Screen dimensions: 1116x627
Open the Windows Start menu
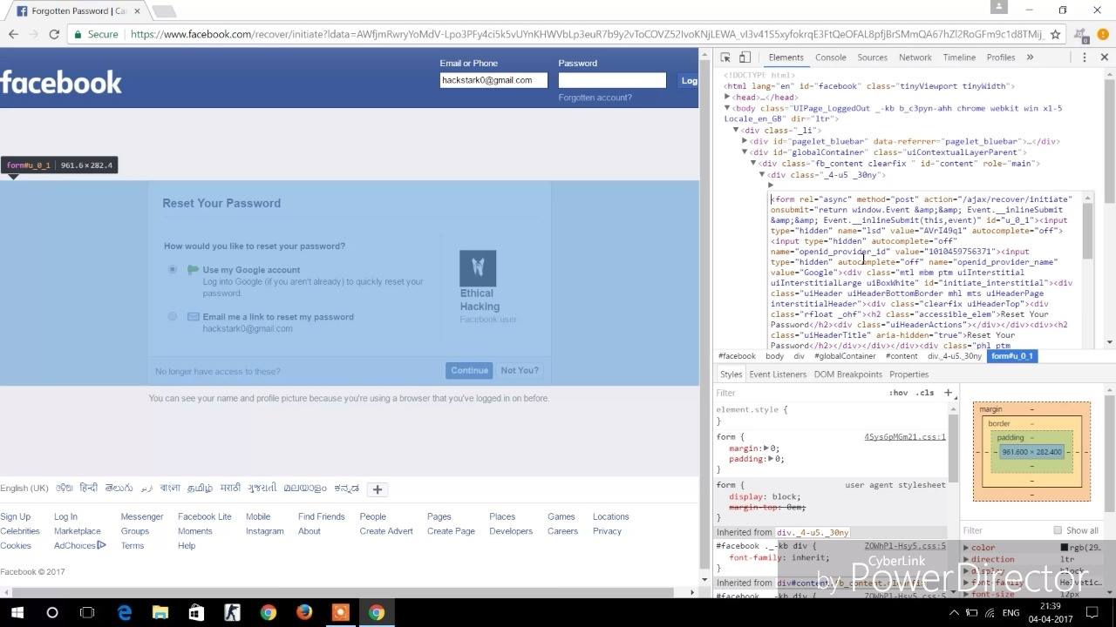[17, 613]
